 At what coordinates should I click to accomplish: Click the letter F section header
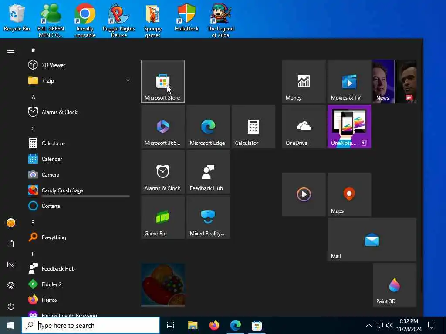click(x=33, y=254)
